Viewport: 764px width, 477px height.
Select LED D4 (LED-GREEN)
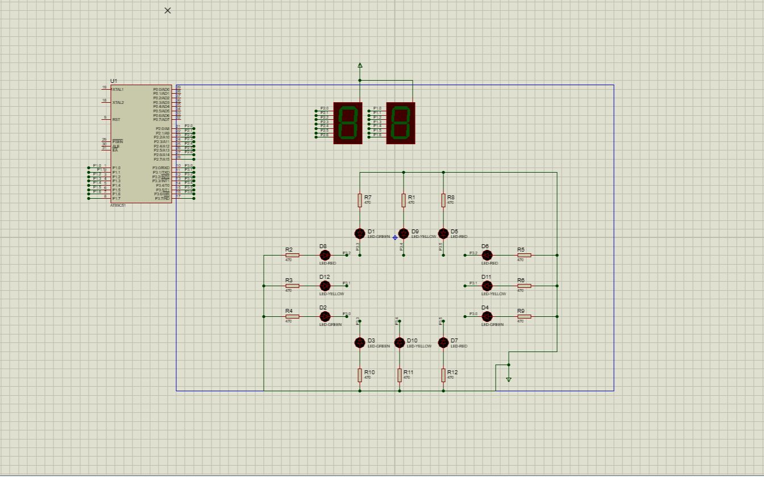pos(487,316)
